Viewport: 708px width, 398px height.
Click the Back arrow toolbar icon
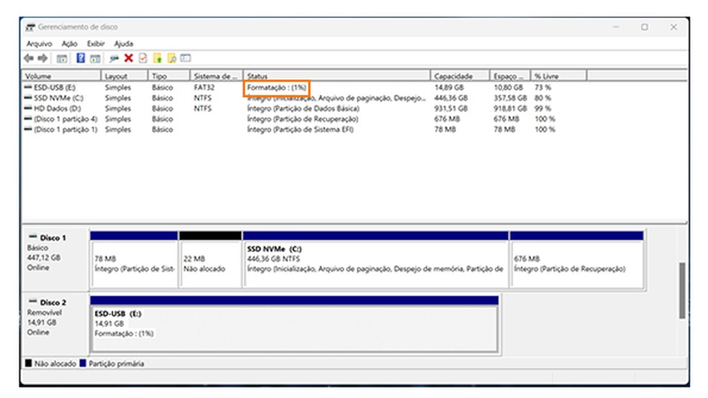pos(29,58)
